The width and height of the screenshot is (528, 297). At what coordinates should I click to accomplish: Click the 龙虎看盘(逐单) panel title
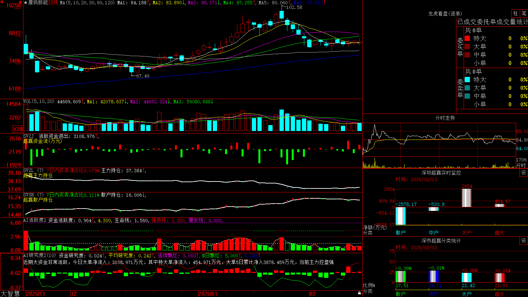[x=445, y=14]
